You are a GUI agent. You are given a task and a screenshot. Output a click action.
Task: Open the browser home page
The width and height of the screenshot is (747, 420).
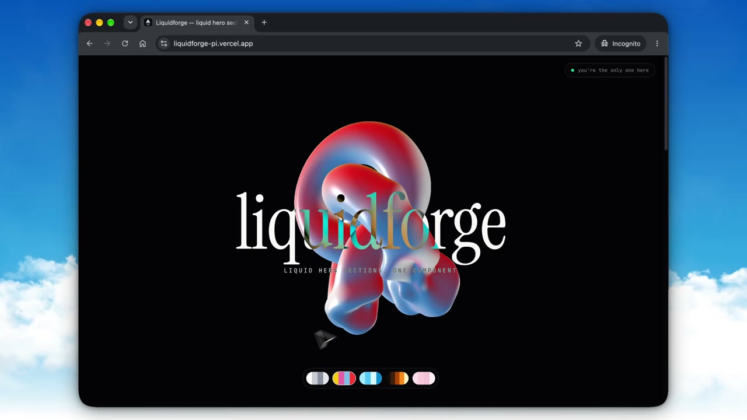[x=142, y=43]
